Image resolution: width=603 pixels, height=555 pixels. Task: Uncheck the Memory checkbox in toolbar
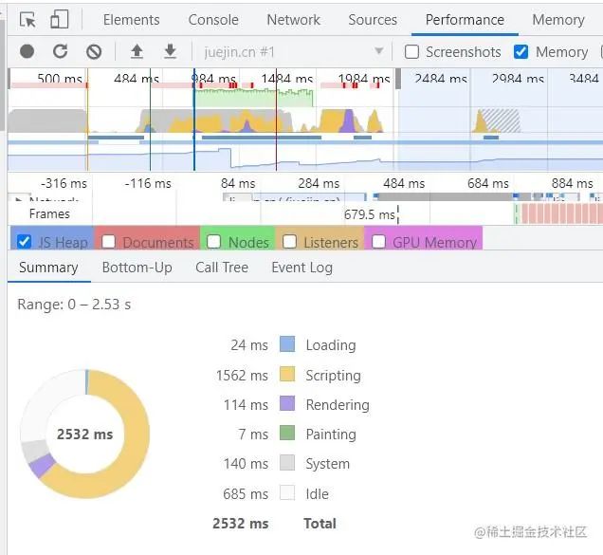tap(521, 51)
